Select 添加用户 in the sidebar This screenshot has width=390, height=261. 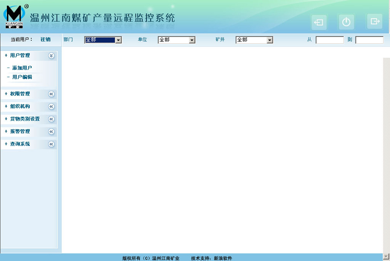[22, 68]
